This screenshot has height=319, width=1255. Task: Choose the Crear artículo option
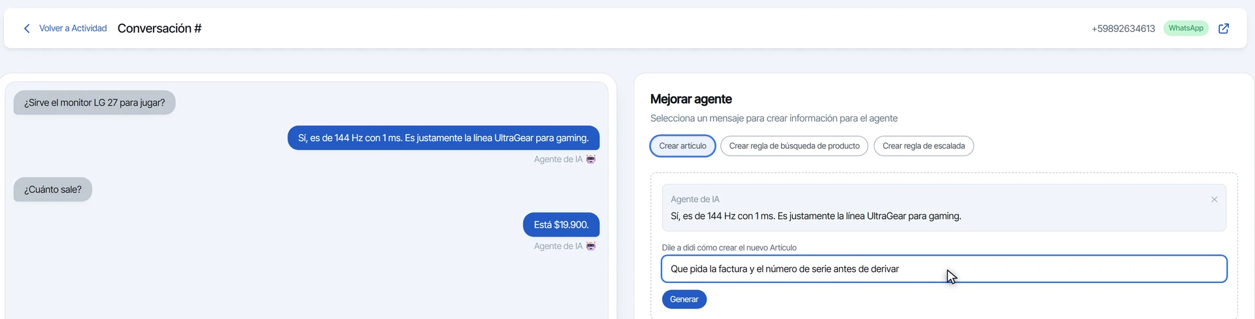click(x=682, y=146)
